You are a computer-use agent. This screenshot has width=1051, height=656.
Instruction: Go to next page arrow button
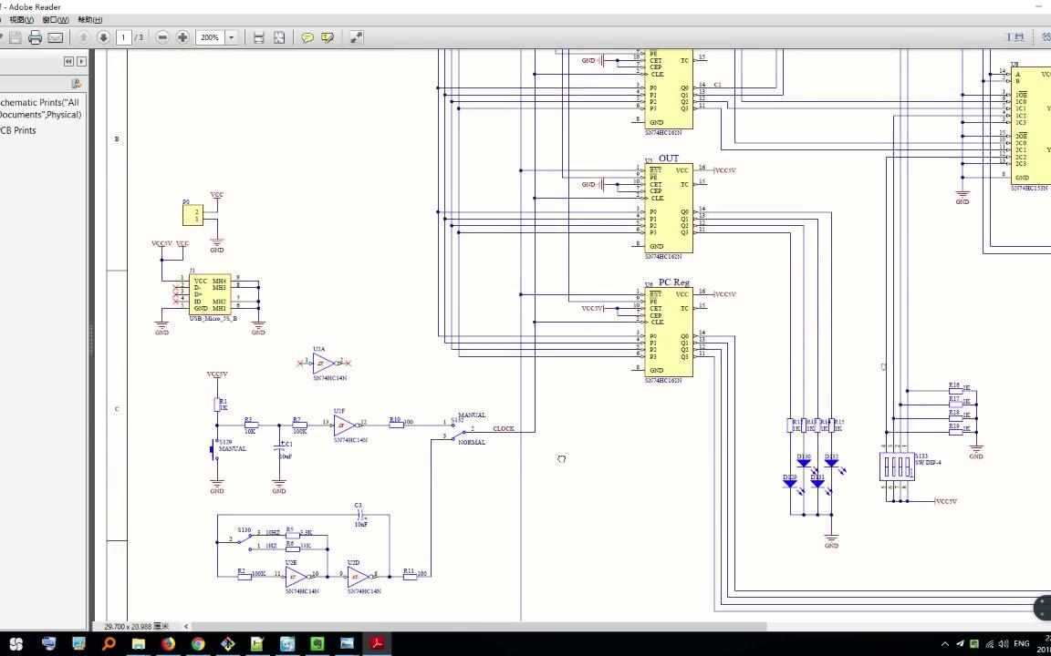(x=103, y=37)
